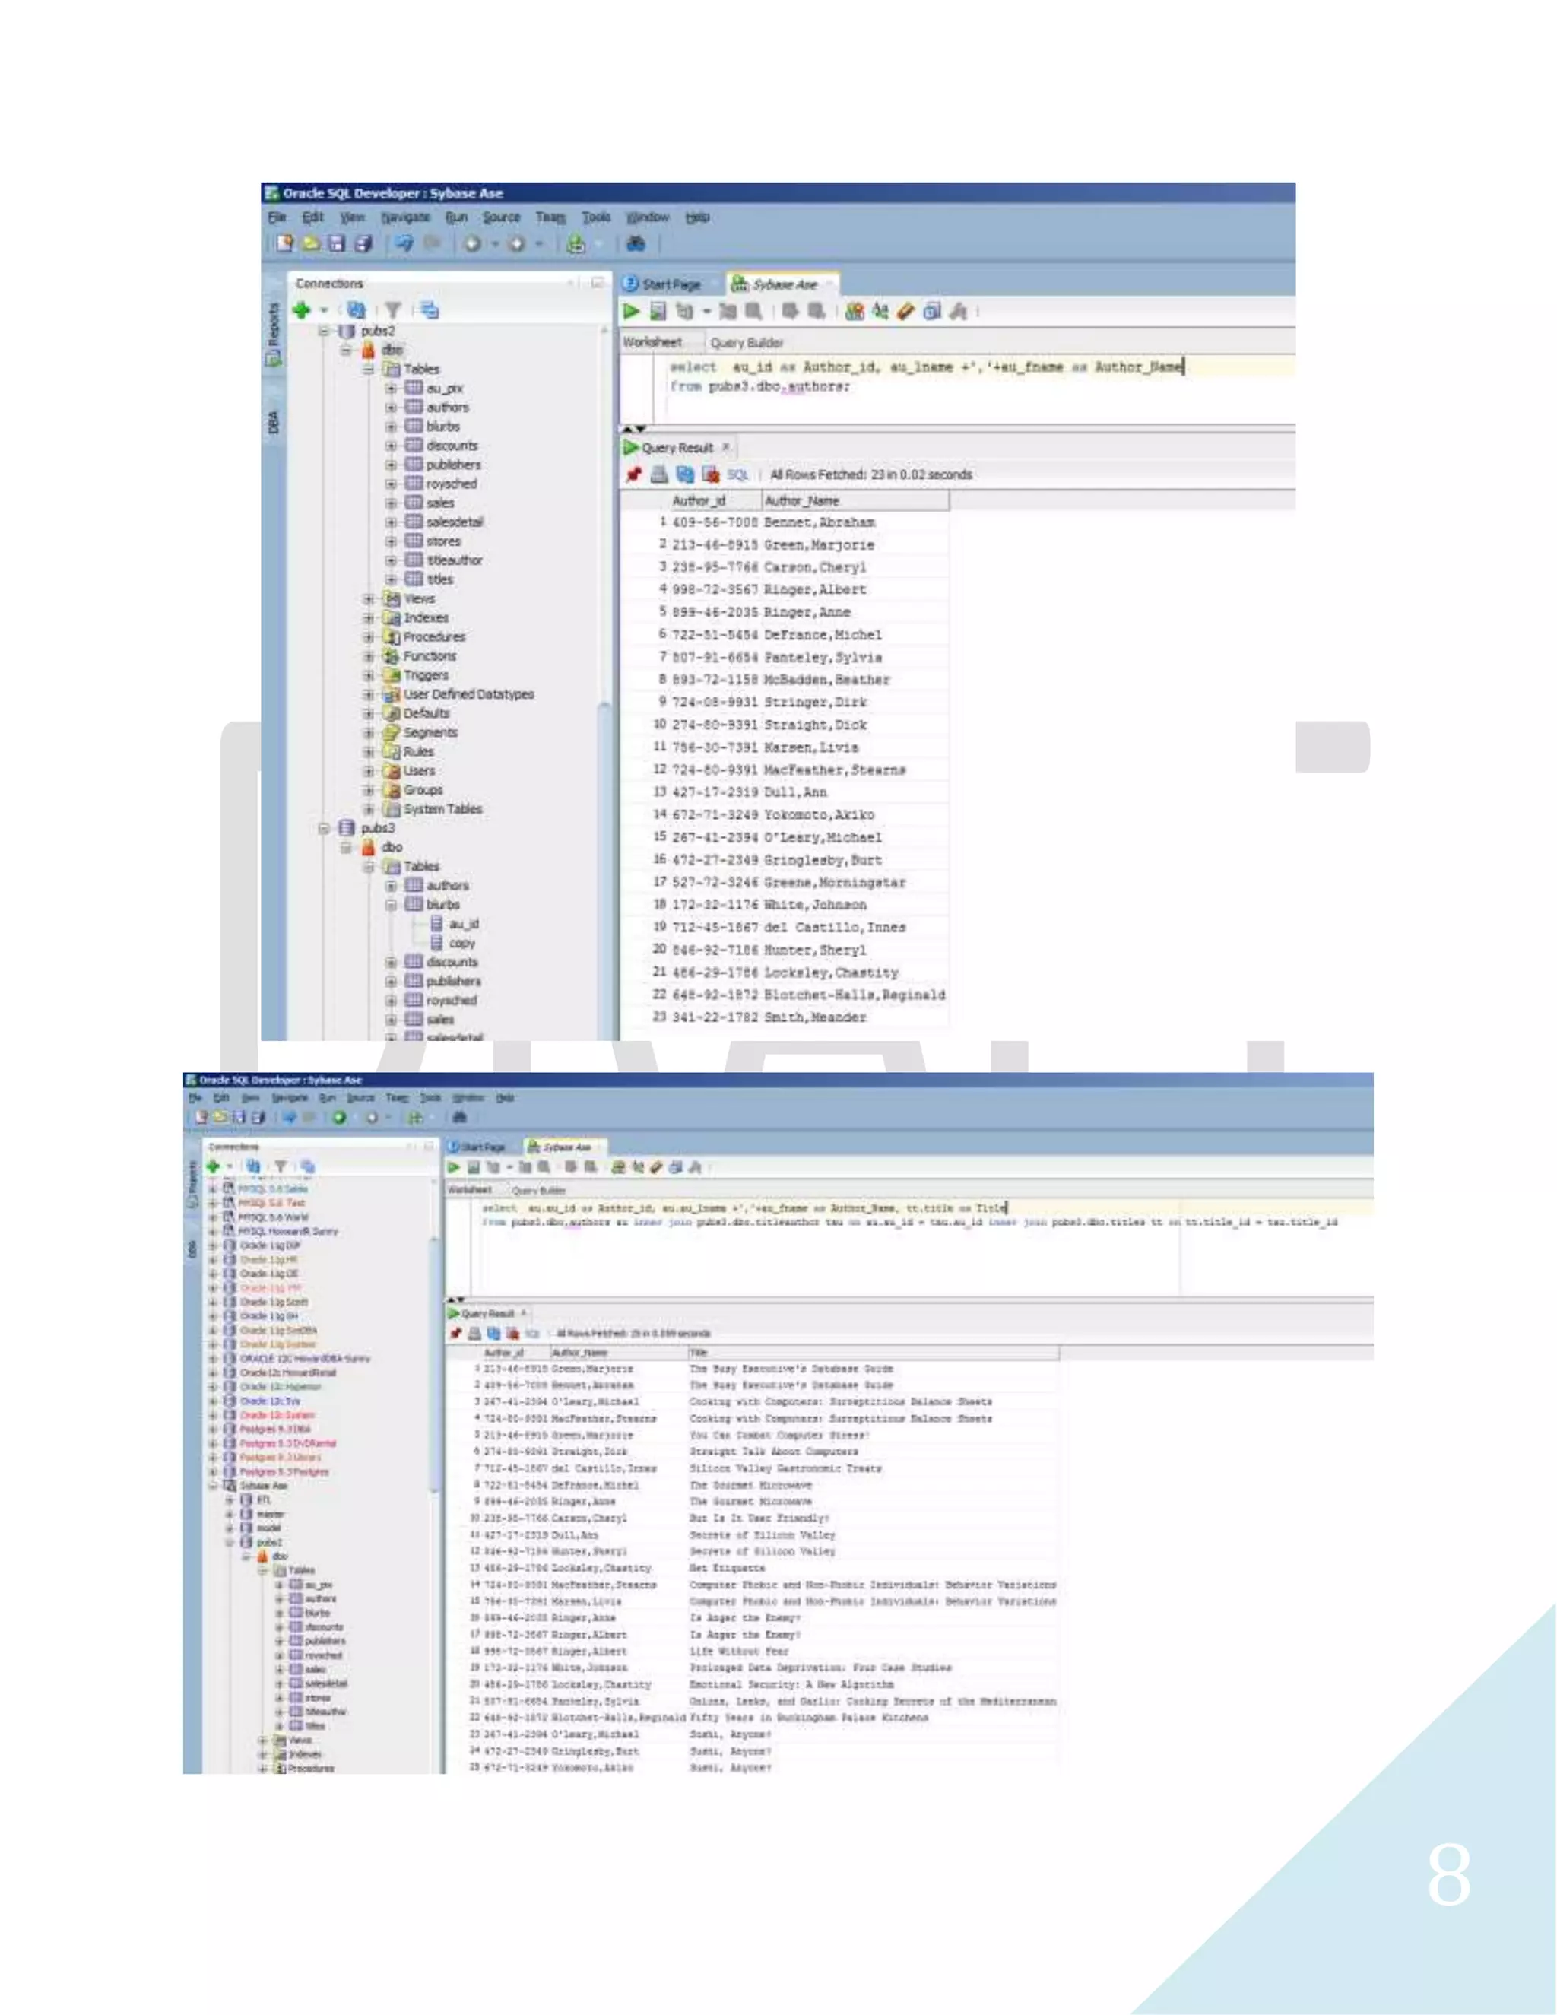Click the binoculars Find DB Object icon, upper toolbar
Screen dimensions: 1557x2015
click(x=636, y=245)
